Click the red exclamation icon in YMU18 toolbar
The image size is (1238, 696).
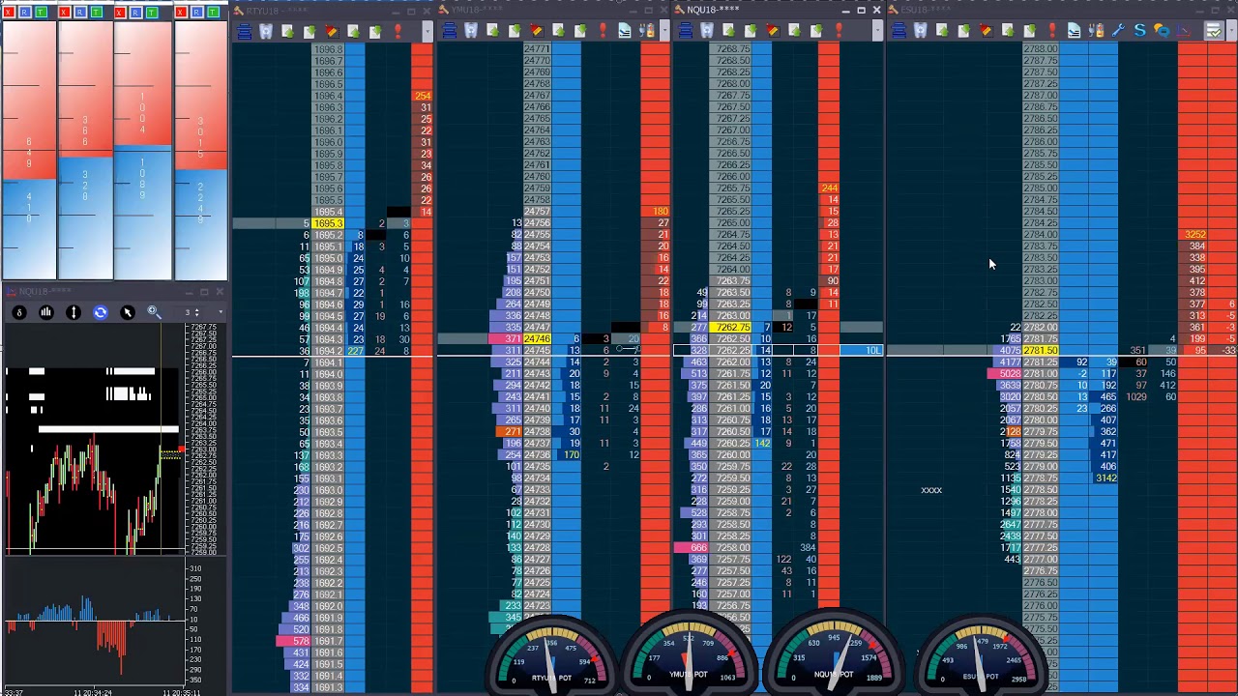[603, 32]
